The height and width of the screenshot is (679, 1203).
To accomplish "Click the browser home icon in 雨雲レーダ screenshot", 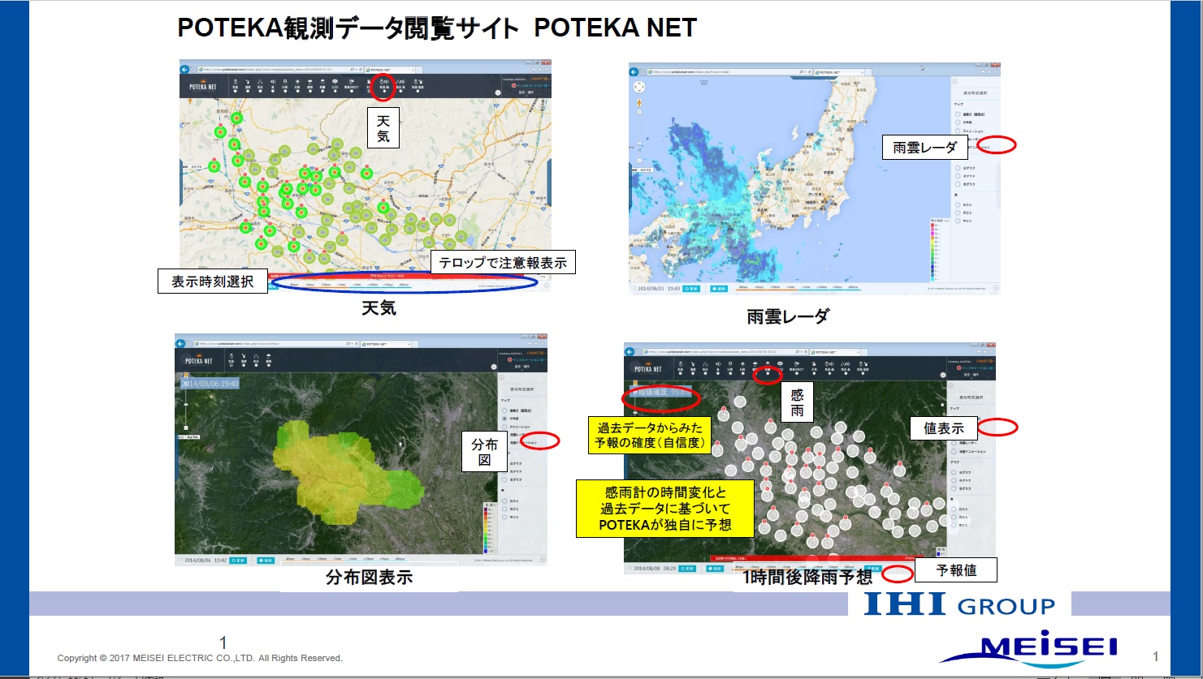I will 983,72.
